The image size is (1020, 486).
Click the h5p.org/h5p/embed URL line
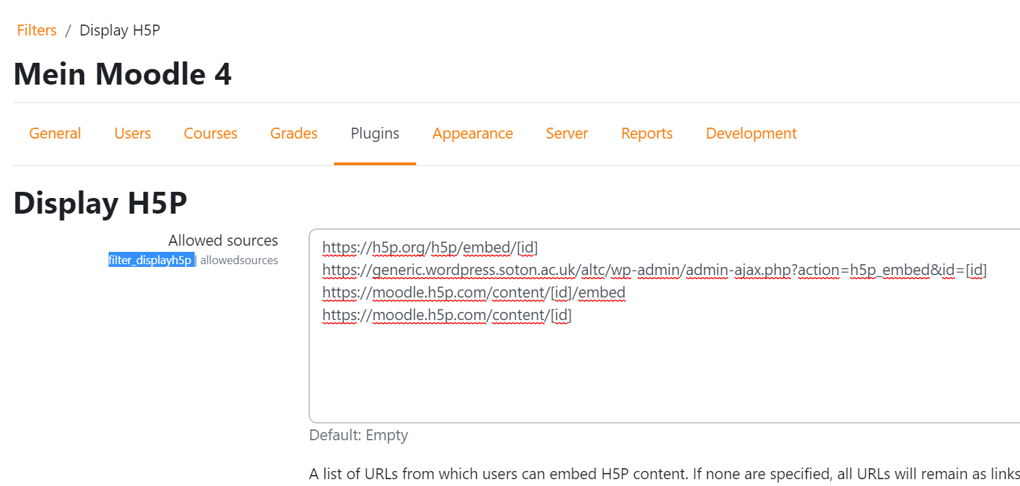[x=430, y=248]
